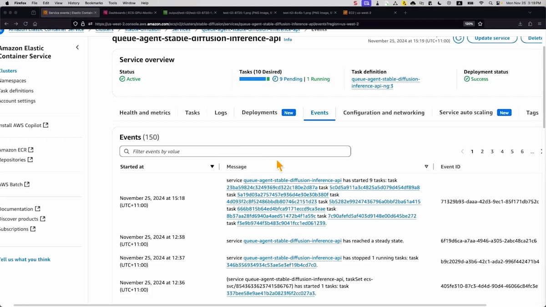Open Clusters in the sidebar
The height and width of the screenshot is (307, 546).
(8, 70)
